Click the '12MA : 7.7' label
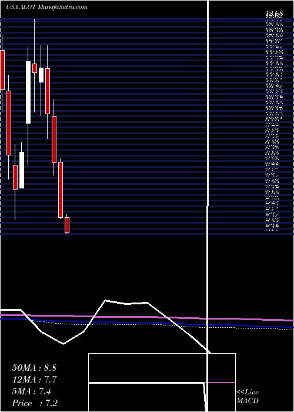The image size is (294, 412). pos(35,380)
